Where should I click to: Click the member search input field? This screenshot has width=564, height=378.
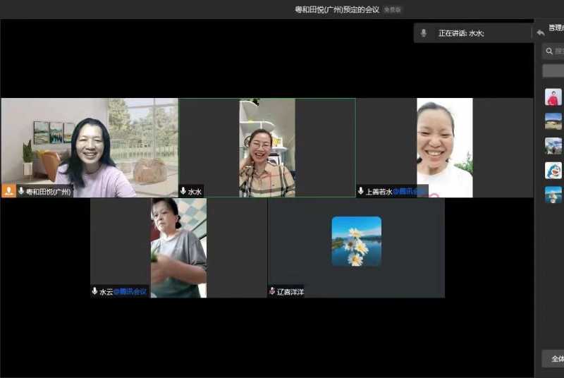tap(558, 51)
